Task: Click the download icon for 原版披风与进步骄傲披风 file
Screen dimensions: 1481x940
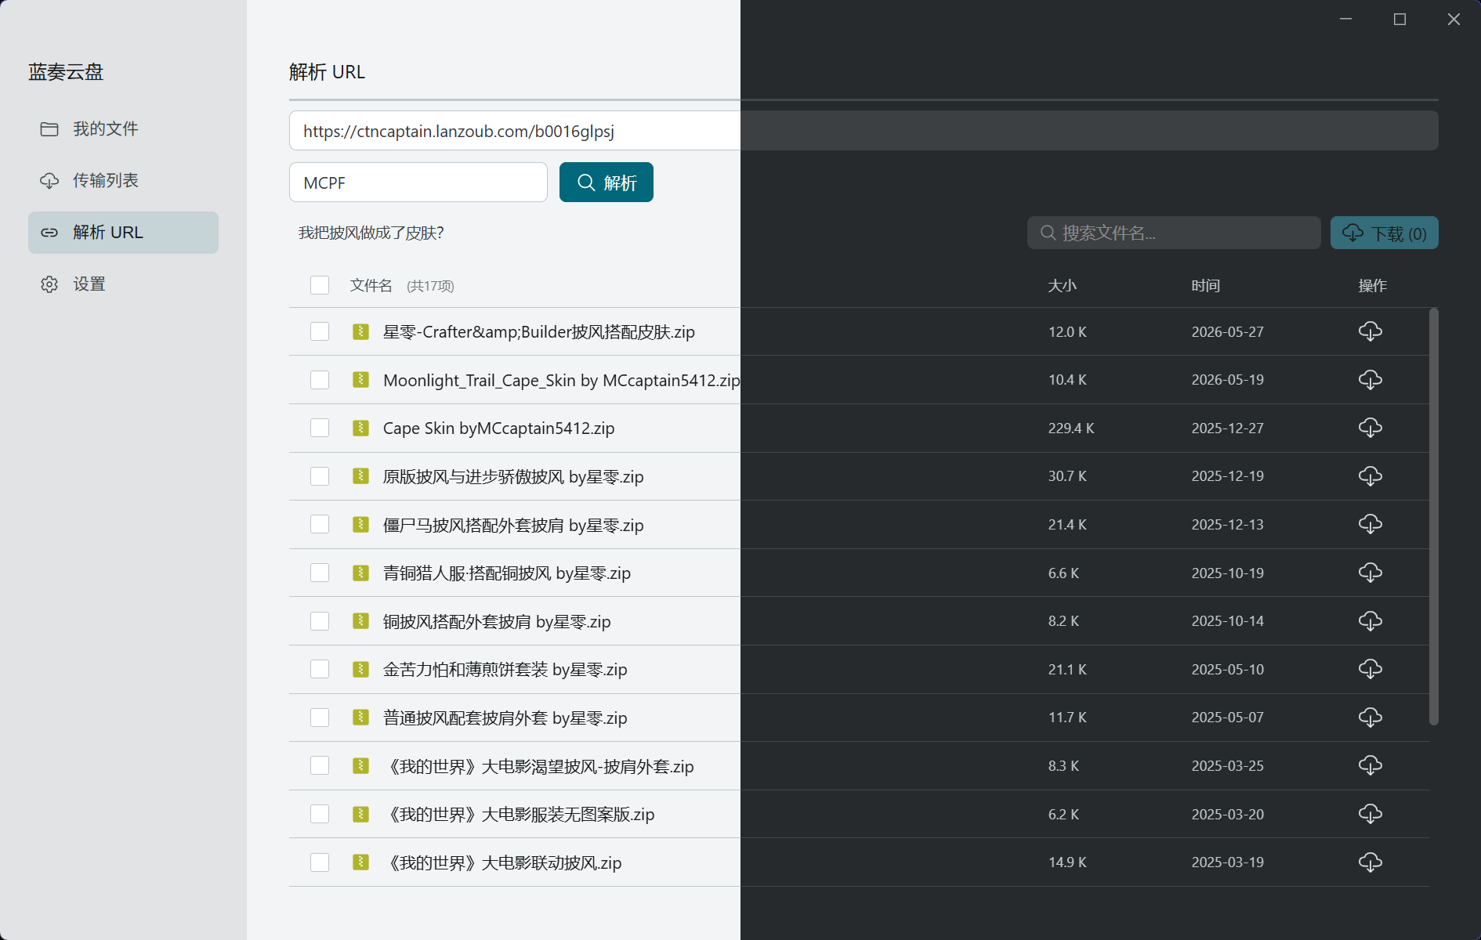Action: coord(1370,476)
